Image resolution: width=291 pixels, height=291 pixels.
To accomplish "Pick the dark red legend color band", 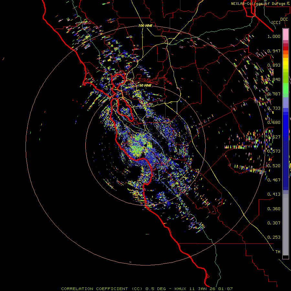I will (286, 48).
